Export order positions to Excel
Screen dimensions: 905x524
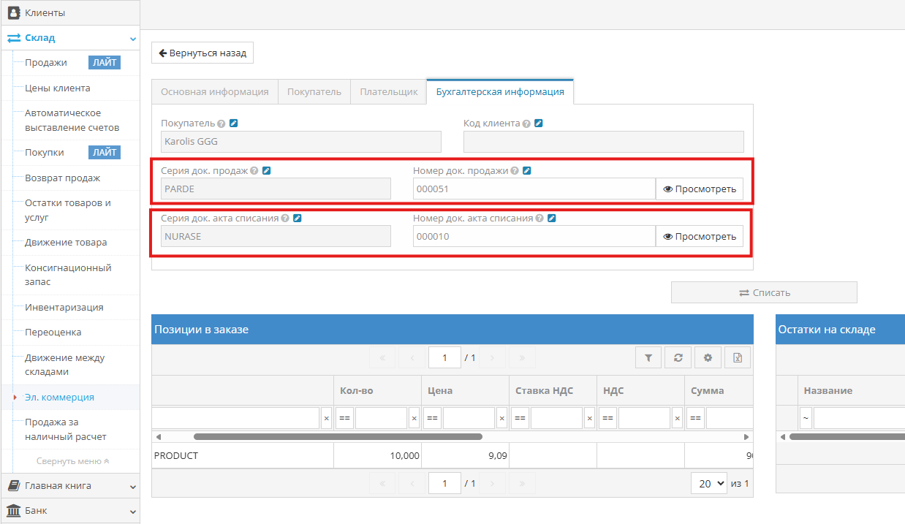(x=738, y=357)
